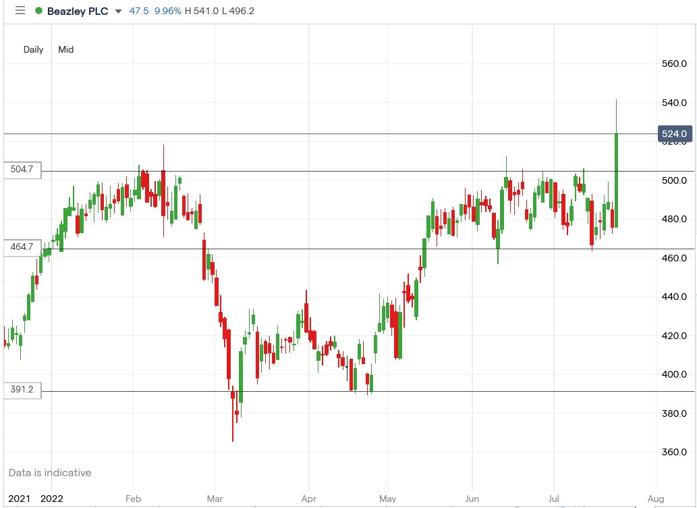Click the H 541.0 high value
Viewport: 697px width, 508px height.
tap(202, 11)
